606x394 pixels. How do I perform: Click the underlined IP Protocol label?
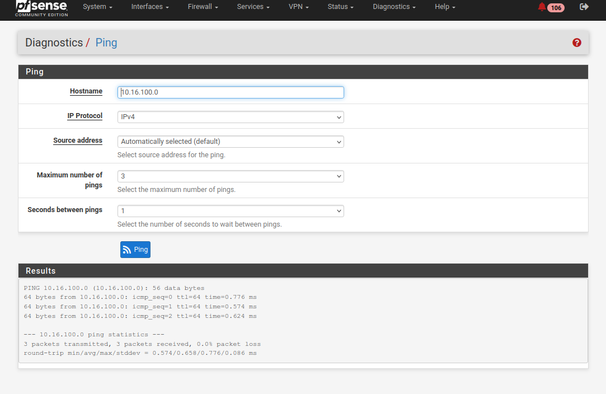coord(84,116)
